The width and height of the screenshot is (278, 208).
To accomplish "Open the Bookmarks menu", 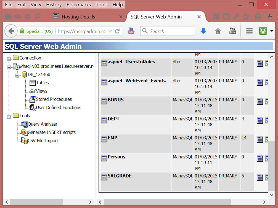I will click(x=79, y=5).
